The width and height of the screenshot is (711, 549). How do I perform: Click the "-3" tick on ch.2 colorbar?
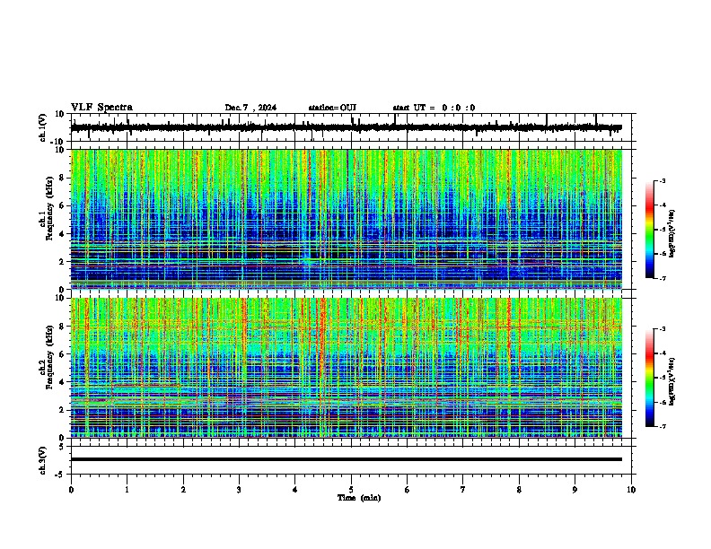click(x=663, y=329)
